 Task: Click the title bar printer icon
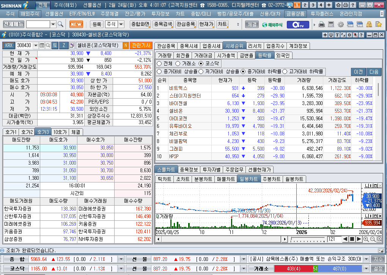coord(346,5)
